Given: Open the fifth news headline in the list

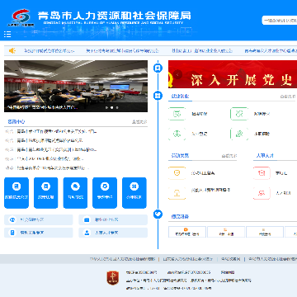Looking at the screenshot, I should (x=53, y=167).
